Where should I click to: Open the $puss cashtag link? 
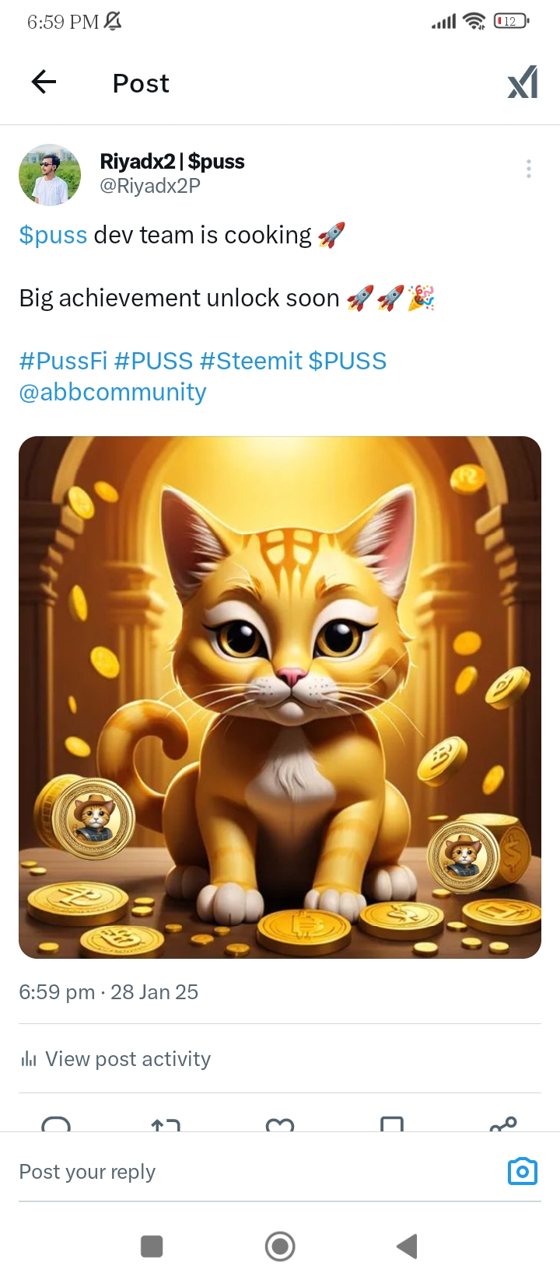tap(53, 235)
